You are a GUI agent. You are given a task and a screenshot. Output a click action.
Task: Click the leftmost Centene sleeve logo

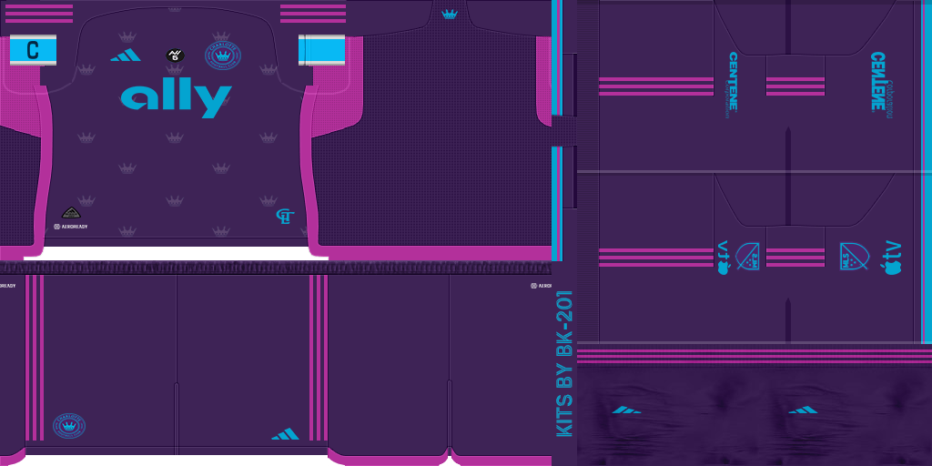coord(732,81)
